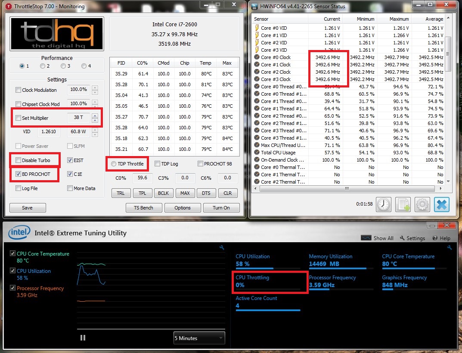Click the HWiNFO clock reset timer icon
This screenshot has width=462, height=353.
[x=383, y=204]
